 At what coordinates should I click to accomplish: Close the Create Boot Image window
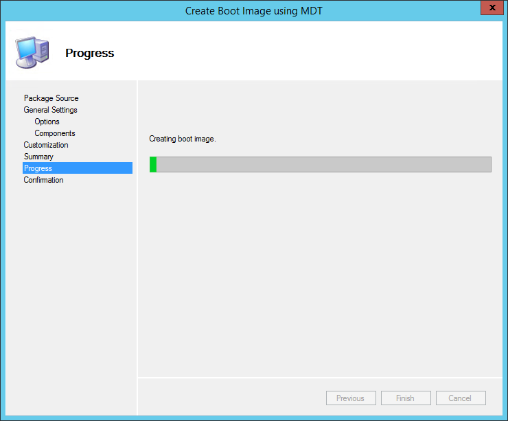pyautogui.click(x=492, y=8)
